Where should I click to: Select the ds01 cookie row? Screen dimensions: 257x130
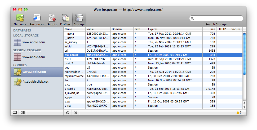[x=153, y=59]
